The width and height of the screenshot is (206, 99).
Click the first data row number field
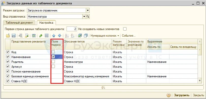(x=72, y=29)
